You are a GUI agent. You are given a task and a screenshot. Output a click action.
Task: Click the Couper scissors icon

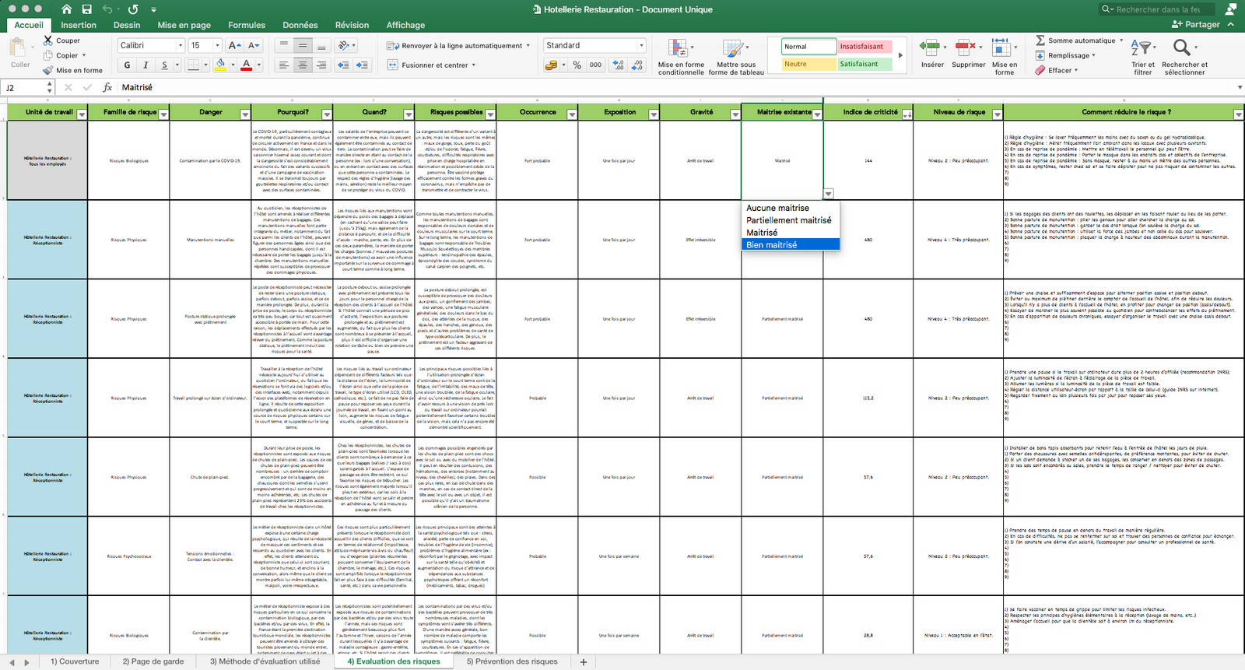click(48, 40)
